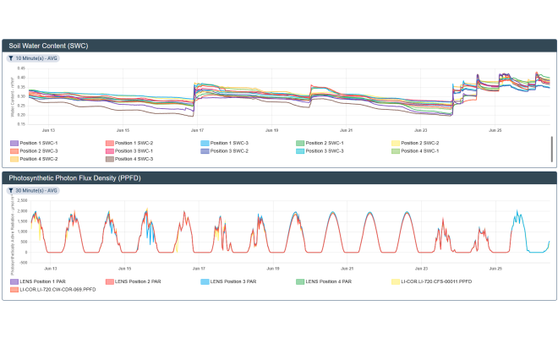Toggle Position 4 SWC-1 legend swatch

396,151
